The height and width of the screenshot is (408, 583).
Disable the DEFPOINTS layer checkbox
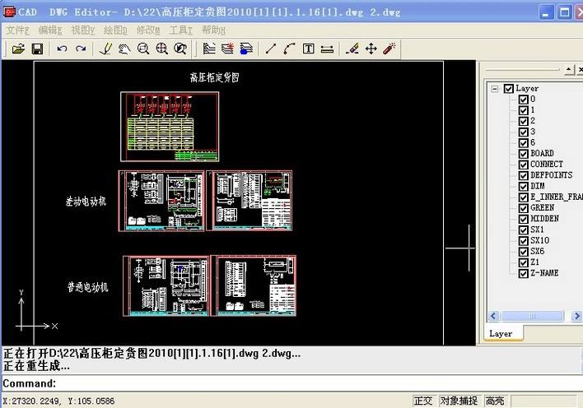click(x=524, y=175)
